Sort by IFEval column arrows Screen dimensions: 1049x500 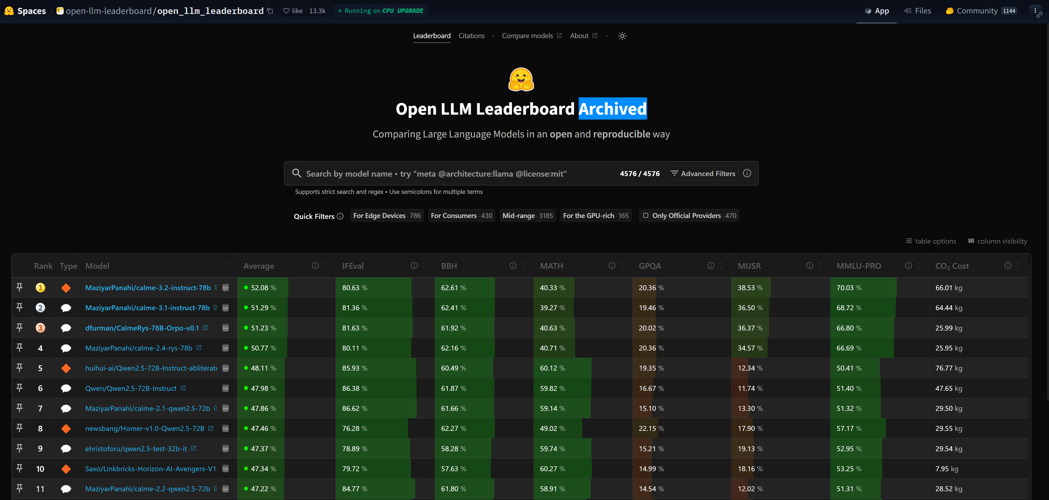click(x=424, y=266)
